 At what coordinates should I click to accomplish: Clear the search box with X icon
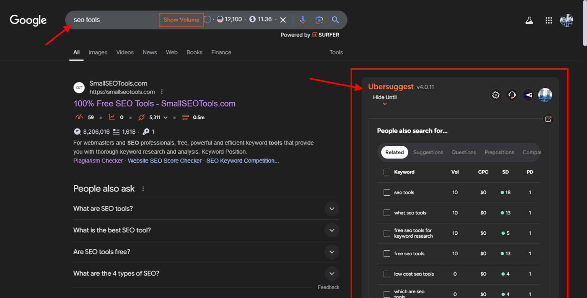point(283,20)
